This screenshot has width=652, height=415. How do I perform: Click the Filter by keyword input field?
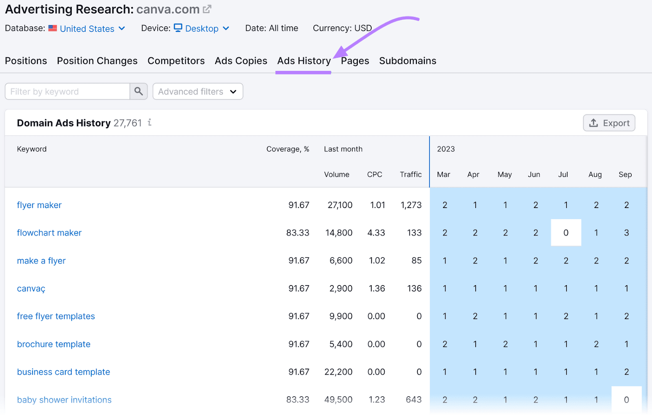click(67, 91)
